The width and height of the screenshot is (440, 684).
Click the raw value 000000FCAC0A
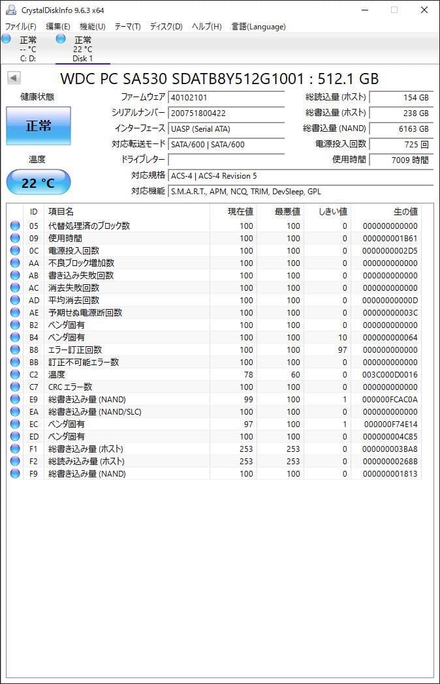pos(390,400)
